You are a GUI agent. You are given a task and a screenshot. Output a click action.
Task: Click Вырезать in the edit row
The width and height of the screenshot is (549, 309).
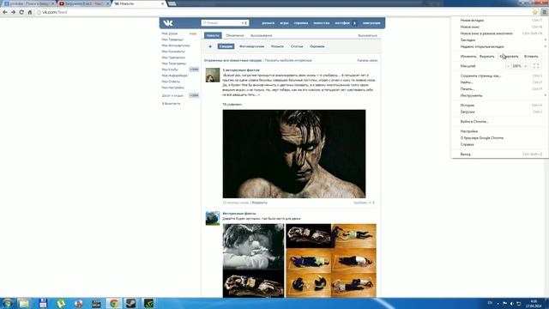pos(487,56)
